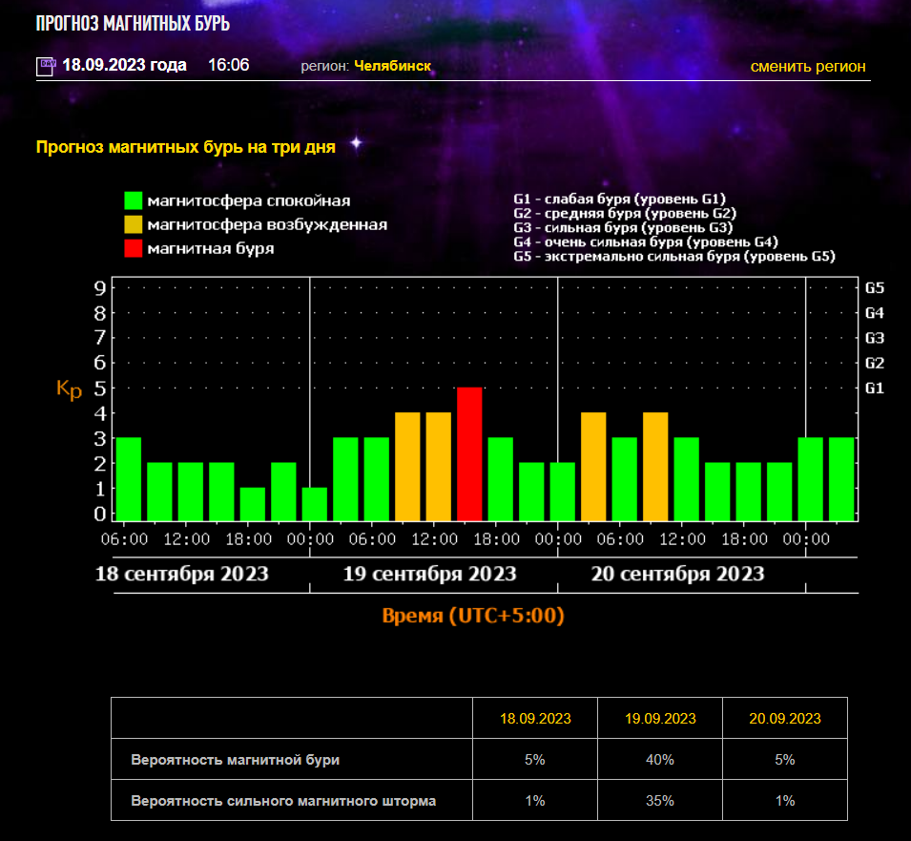
Task: Click the row label 'Вероятность магнитной бури'
Action: [236, 760]
